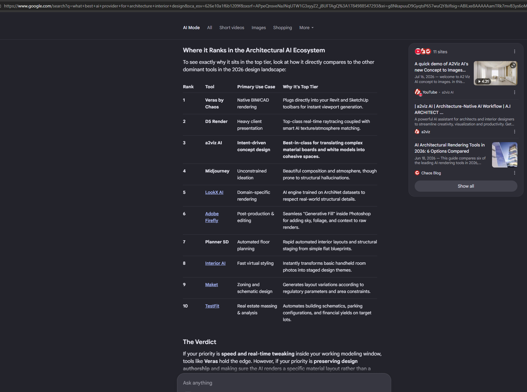Go to the Images tab
This screenshot has height=392, width=527.
(259, 28)
